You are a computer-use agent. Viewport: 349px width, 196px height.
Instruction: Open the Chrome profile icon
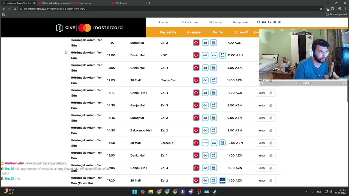(340, 9)
